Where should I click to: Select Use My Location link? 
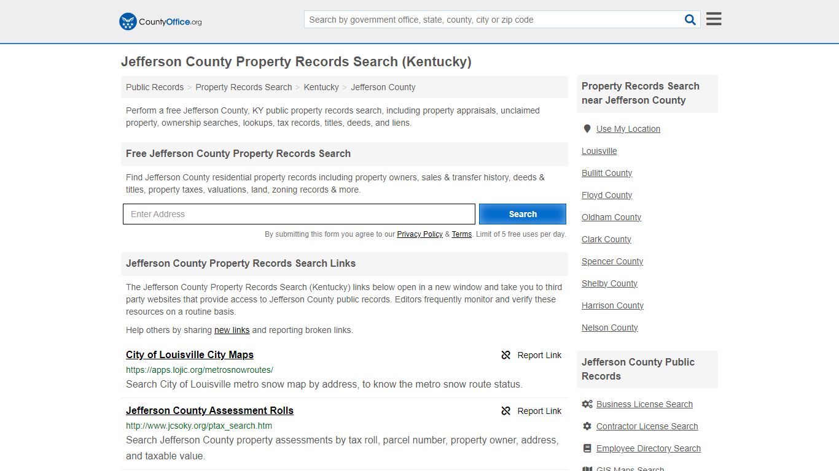pyautogui.click(x=628, y=129)
